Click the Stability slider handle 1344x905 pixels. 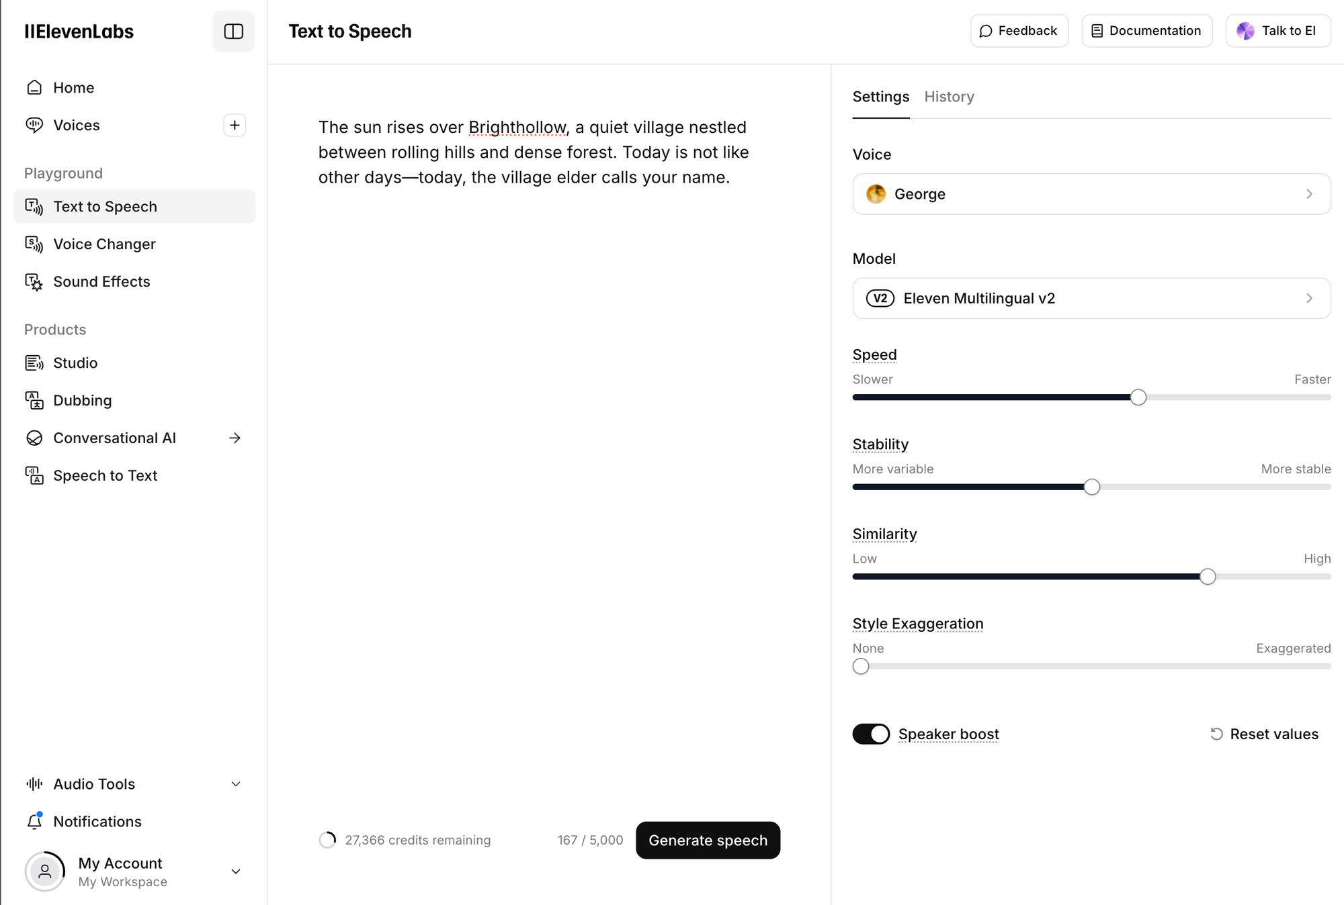[x=1092, y=487]
